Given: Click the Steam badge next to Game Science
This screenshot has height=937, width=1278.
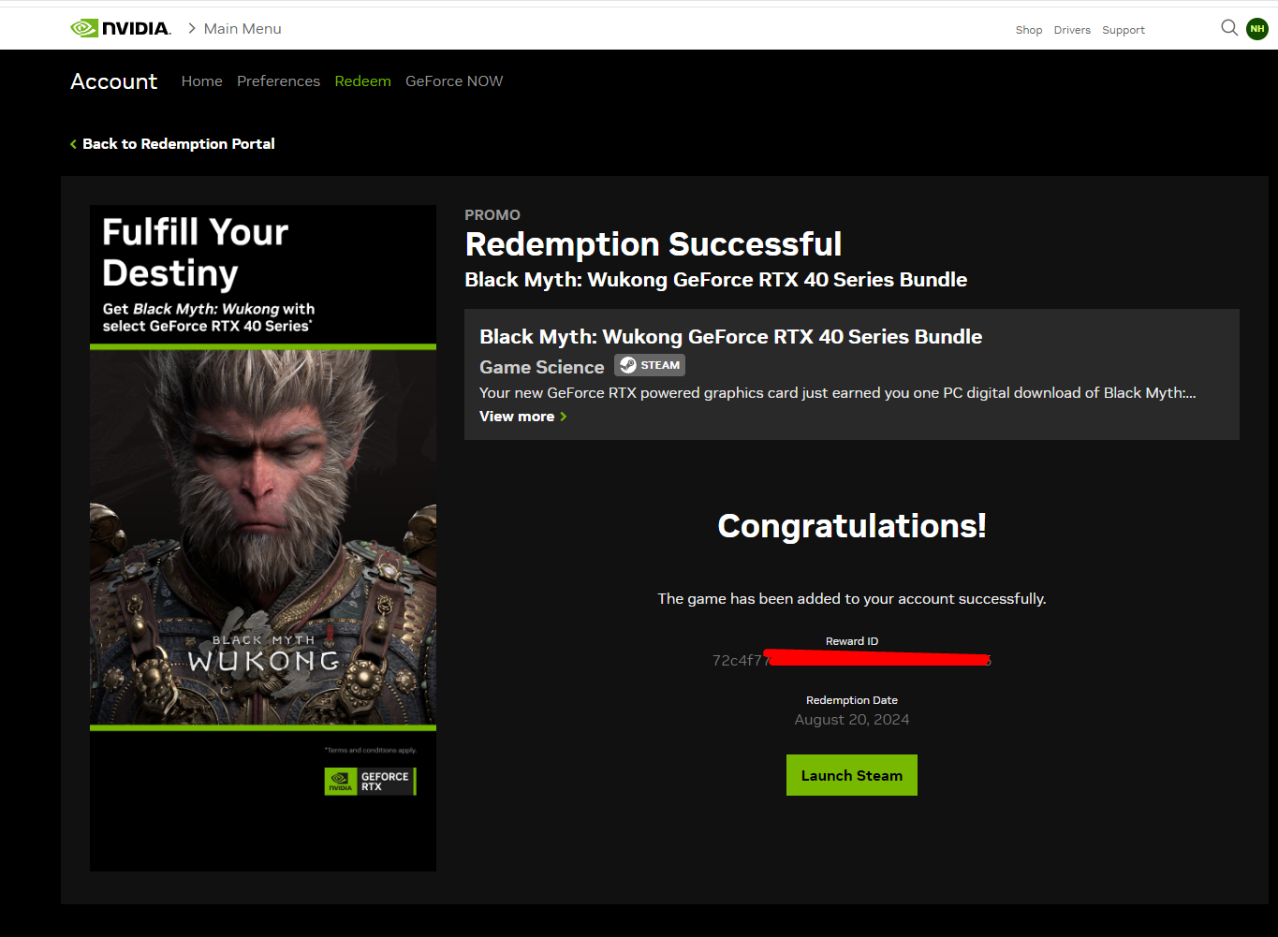Looking at the screenshot, I should tap(649, 365).
